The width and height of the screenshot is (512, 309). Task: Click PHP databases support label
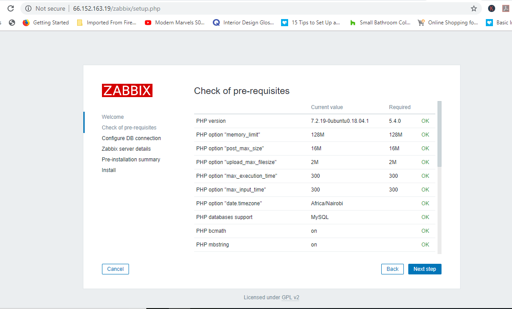coord(224,217)
